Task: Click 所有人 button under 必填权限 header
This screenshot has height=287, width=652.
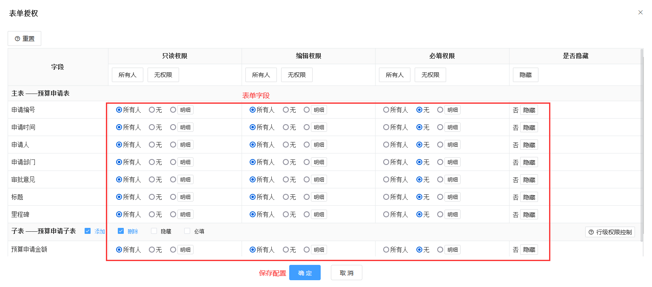Action: click(395, 75)
